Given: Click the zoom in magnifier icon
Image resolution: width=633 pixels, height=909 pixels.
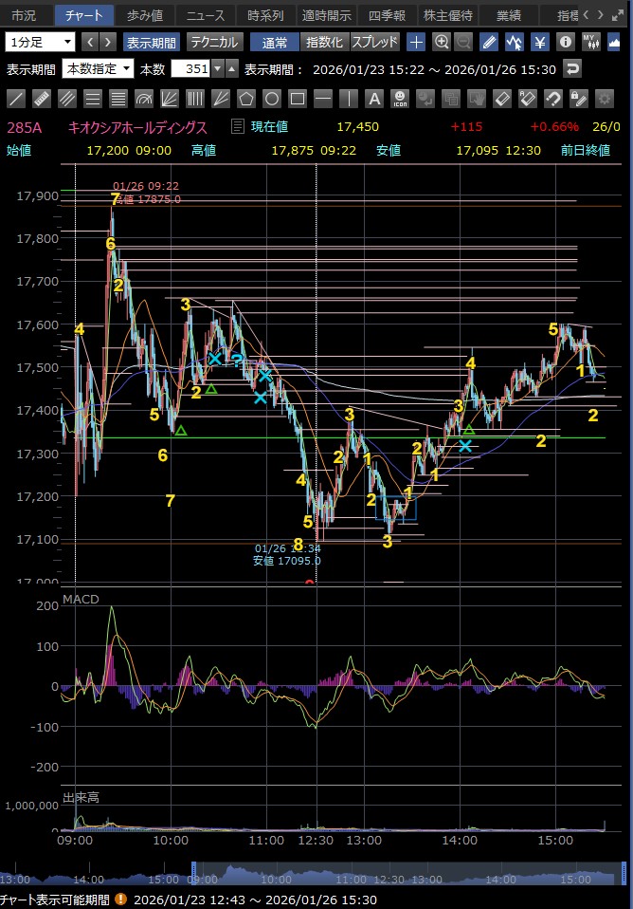Looking at the screenshot, I should (442, 42).
